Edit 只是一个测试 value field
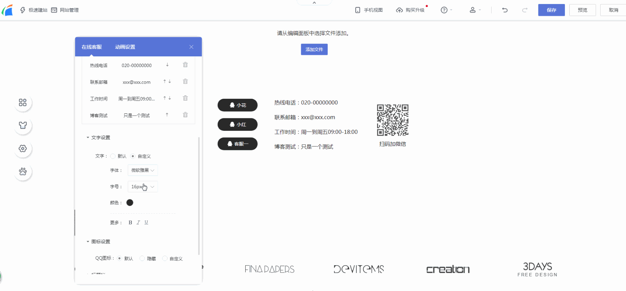626x291 pixels. point(137,115)
